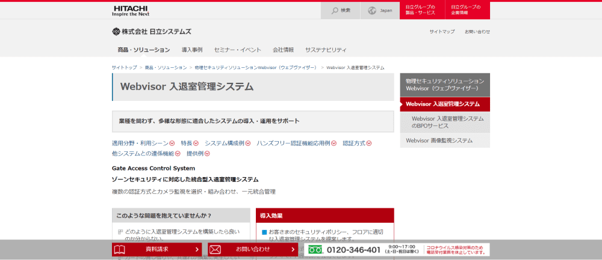Open the サイトマップ link

[442, 32]
